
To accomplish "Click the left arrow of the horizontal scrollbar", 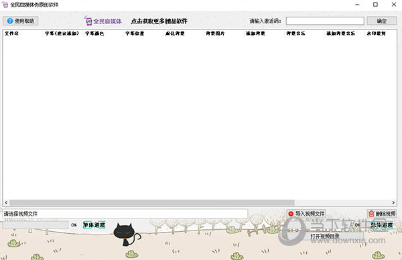I will (x=6, y=202).
